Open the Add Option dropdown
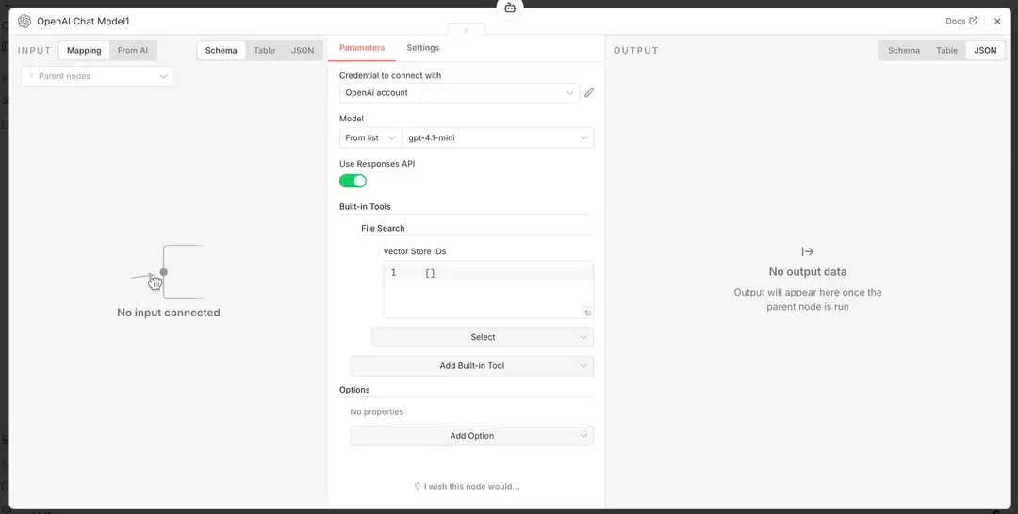Screen dimensions: 1018x514 [472, 436]
